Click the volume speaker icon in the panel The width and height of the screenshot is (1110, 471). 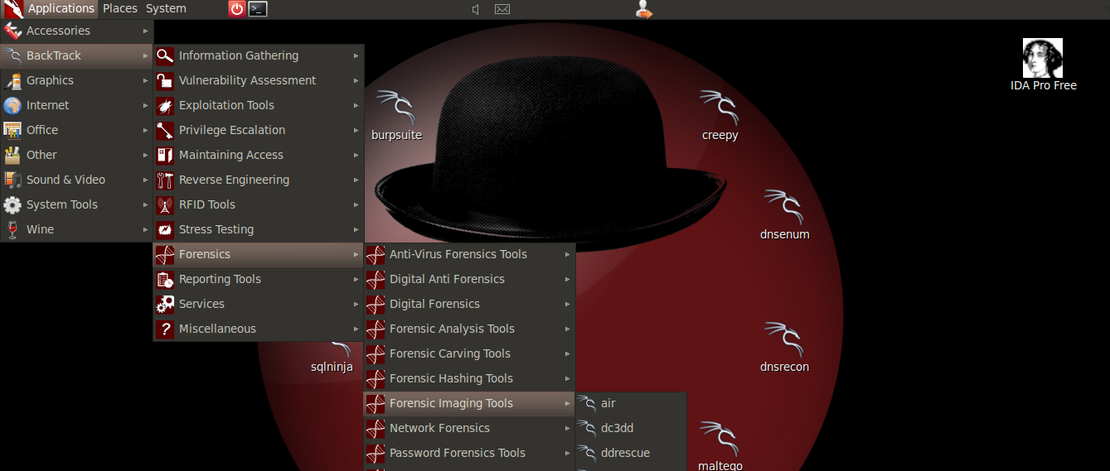pyautogui.click(x=476, y=9)
